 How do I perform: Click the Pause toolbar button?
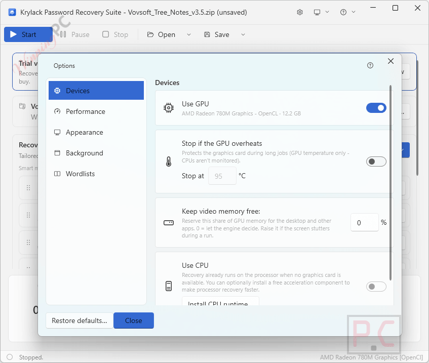click(74, 34)
